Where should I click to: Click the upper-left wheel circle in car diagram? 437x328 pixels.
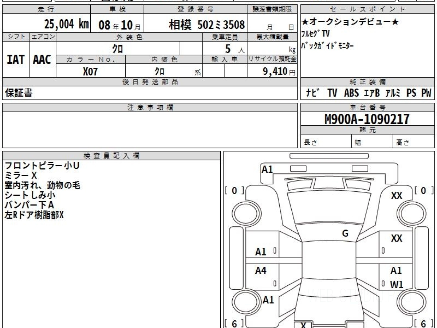pos(244,212)
